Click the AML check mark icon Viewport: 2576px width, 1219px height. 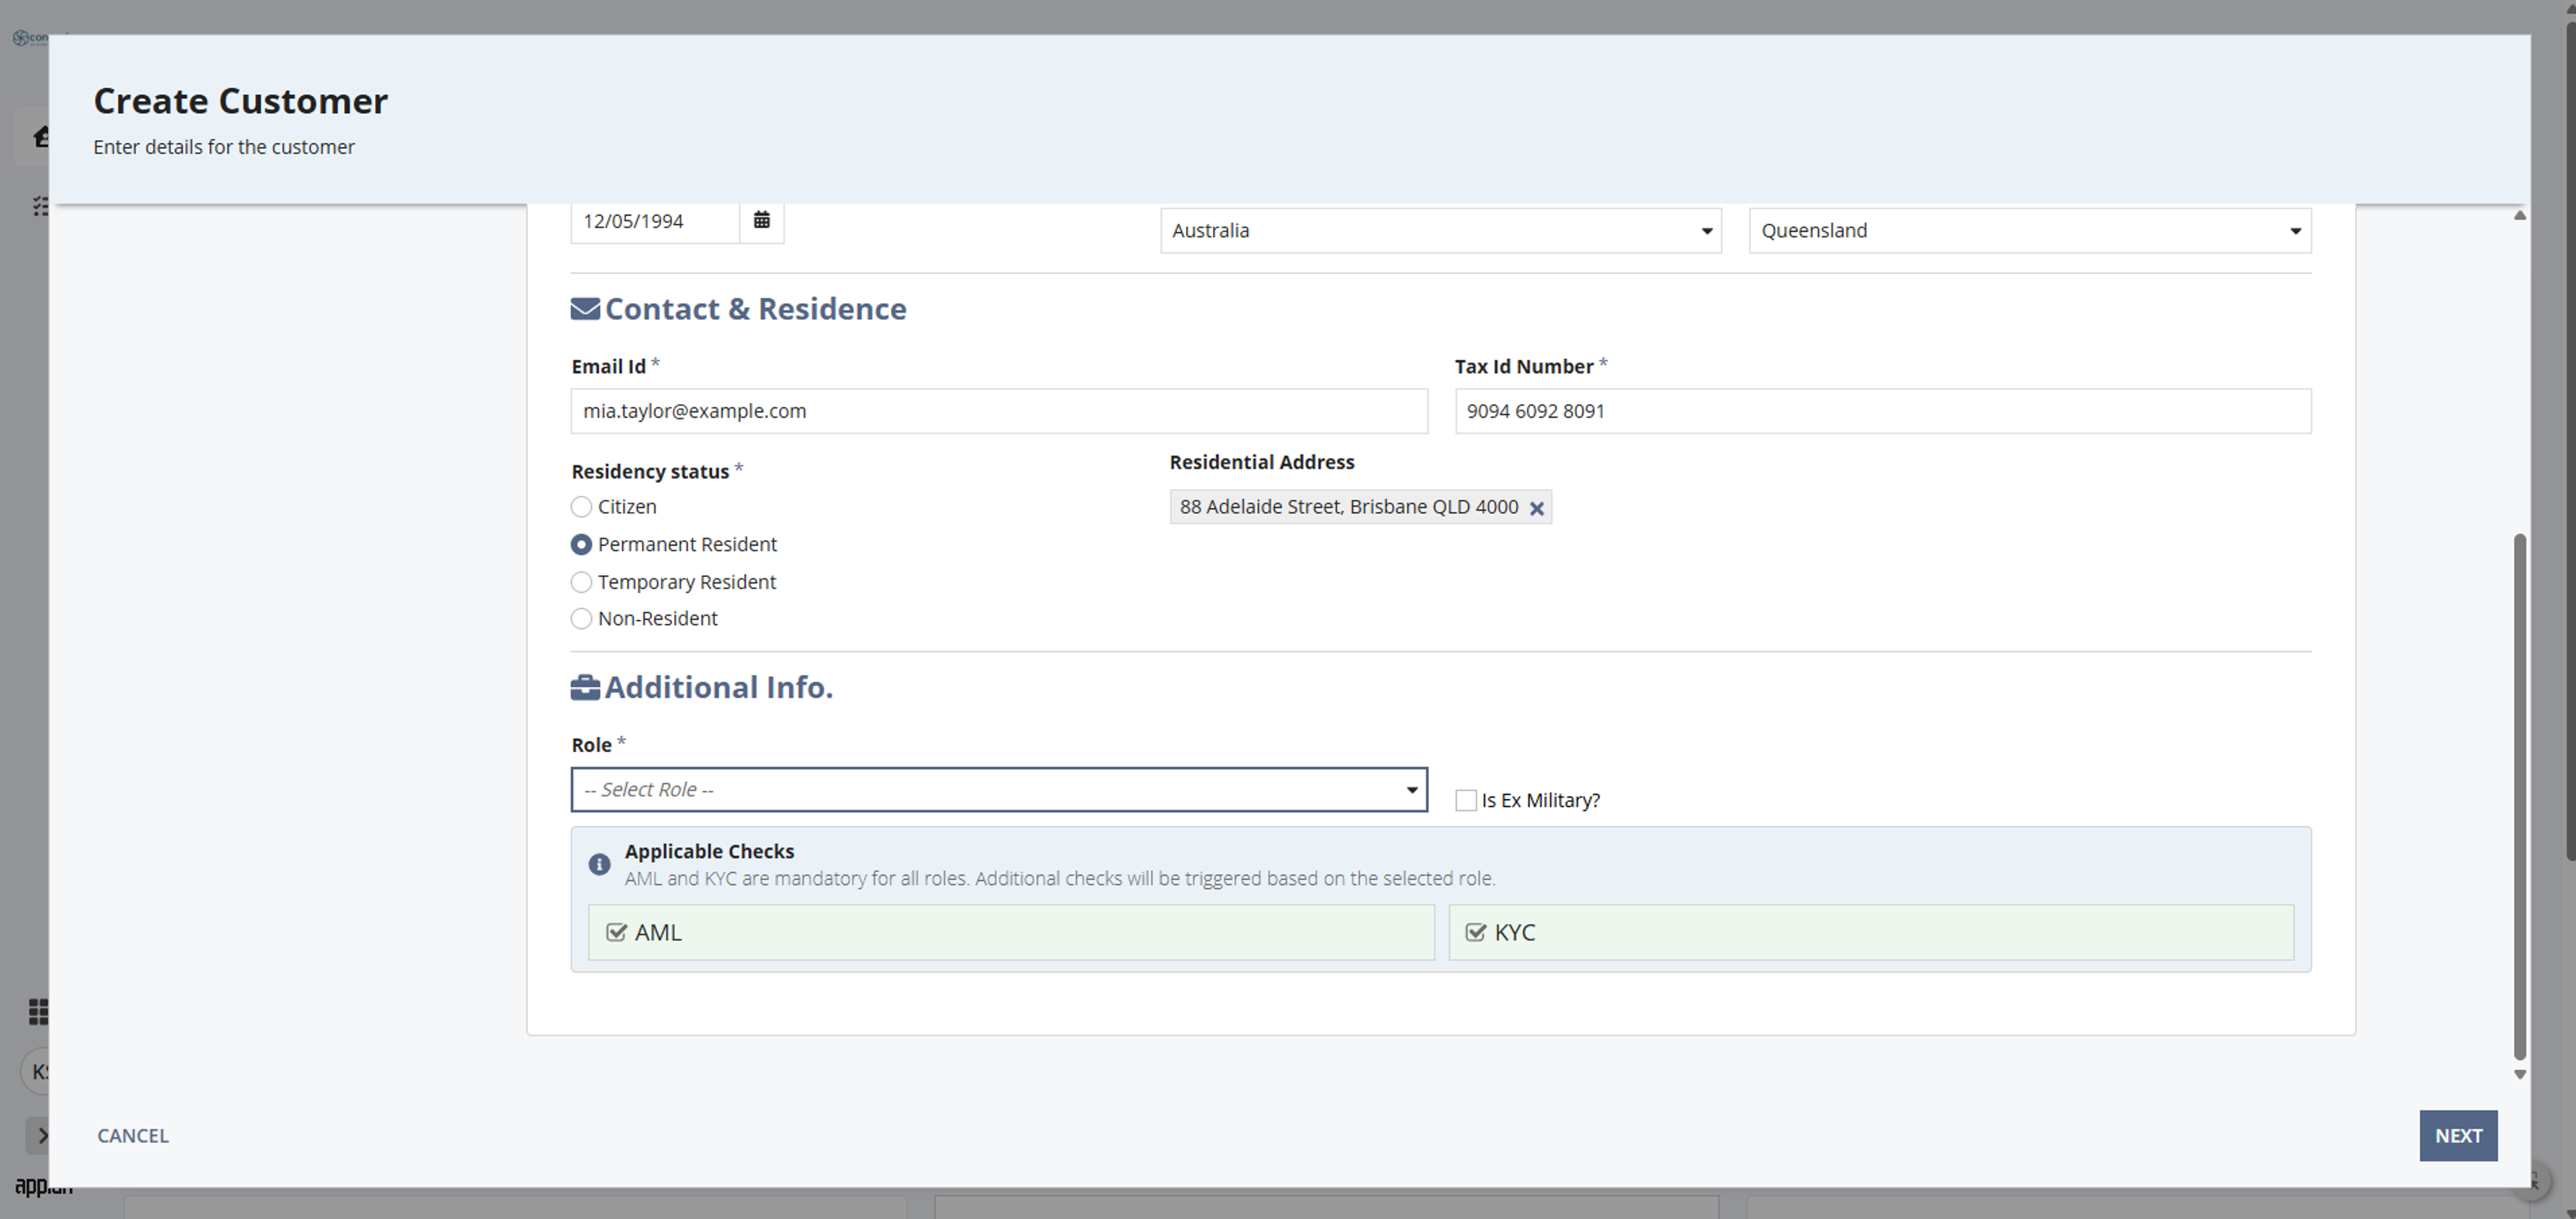click(616, 933)
